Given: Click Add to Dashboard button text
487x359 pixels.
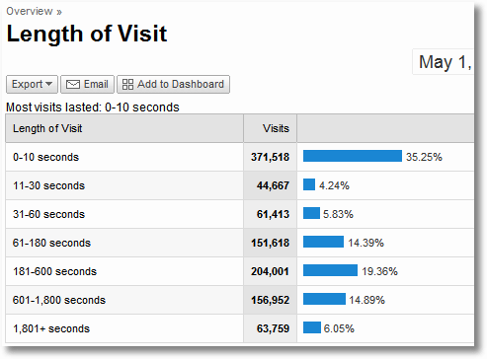Looking at the screenshot, I should click(x=181, y=84).
